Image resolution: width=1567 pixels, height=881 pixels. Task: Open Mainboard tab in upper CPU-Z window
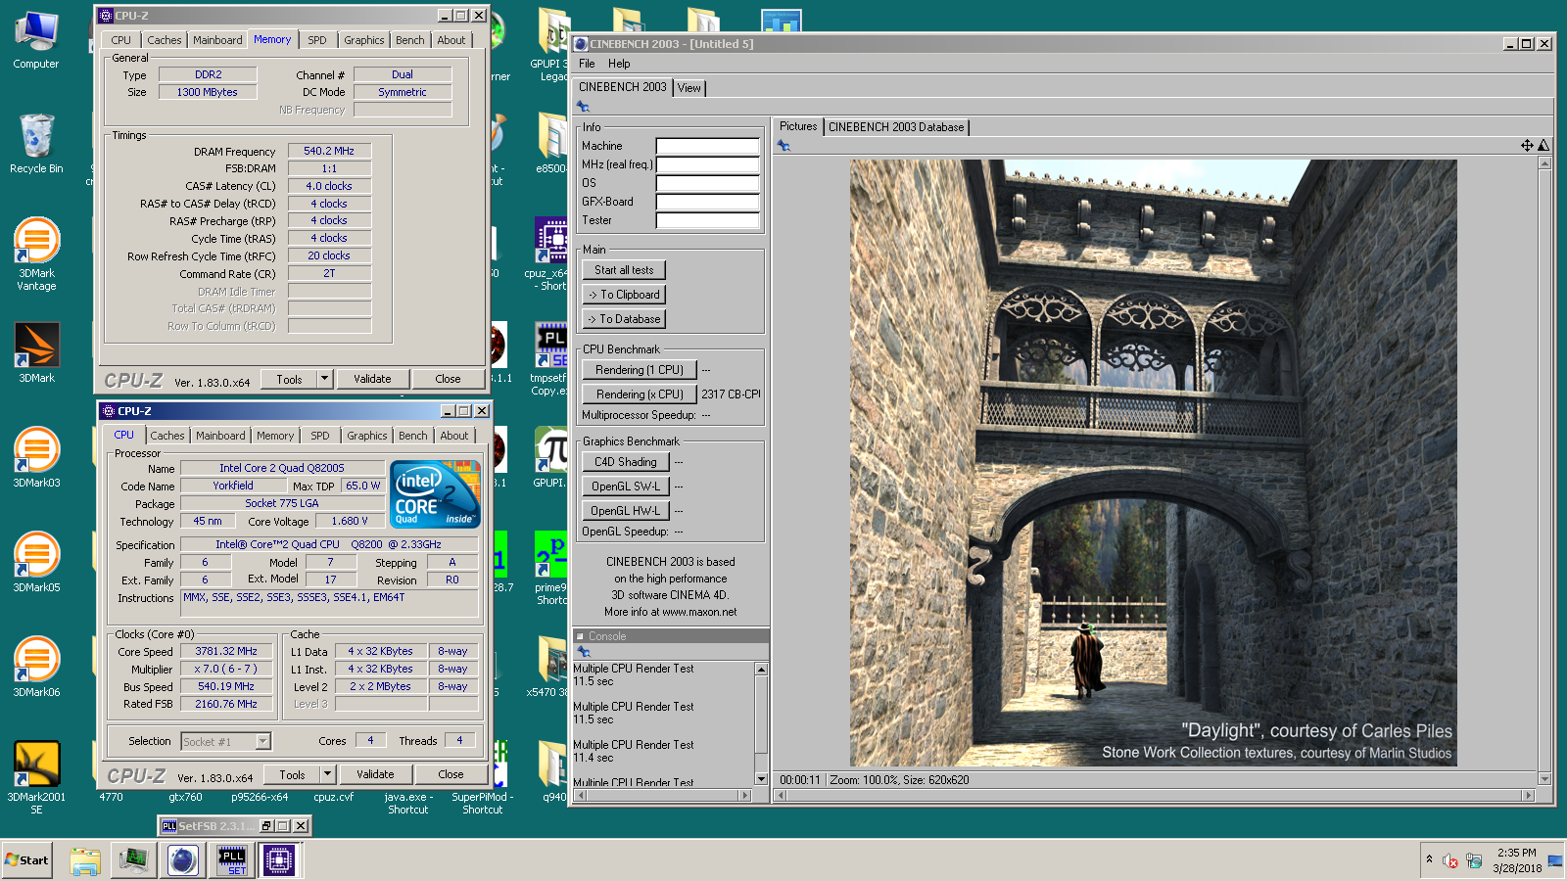pos(217,40)
